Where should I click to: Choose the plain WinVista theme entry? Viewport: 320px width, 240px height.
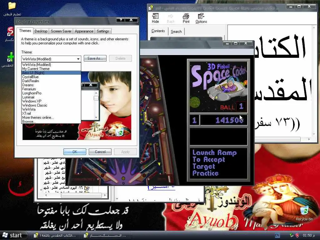pyautogui.click(x=51, y=109)
